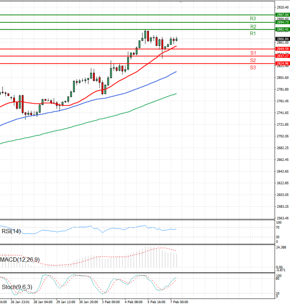The height and width of the screenshot is (306, 290).
Task: Select the R3 resistance label
Action: (253, 19)
